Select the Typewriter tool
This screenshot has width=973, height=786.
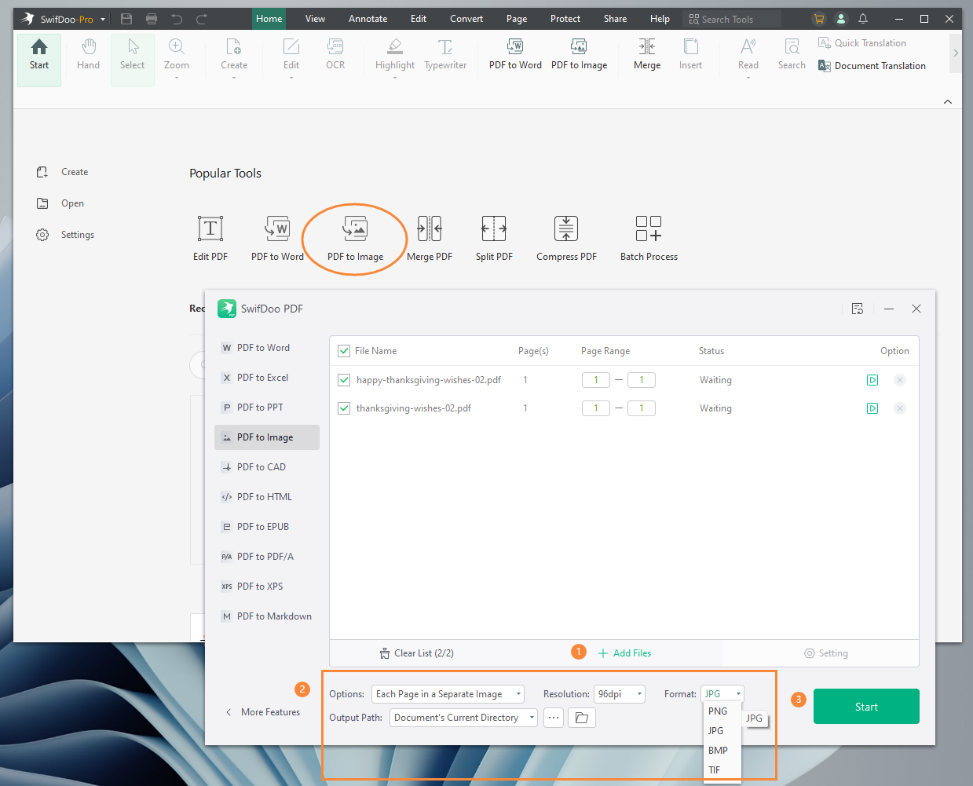(x=445, y=55)
